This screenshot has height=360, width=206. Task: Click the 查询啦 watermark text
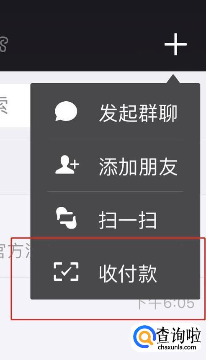178,335
